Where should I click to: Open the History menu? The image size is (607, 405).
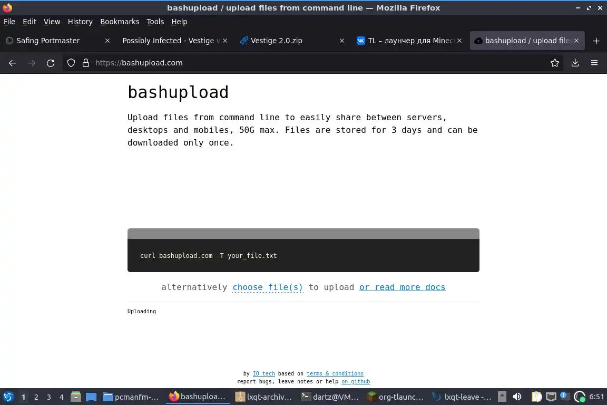[80, 22]
